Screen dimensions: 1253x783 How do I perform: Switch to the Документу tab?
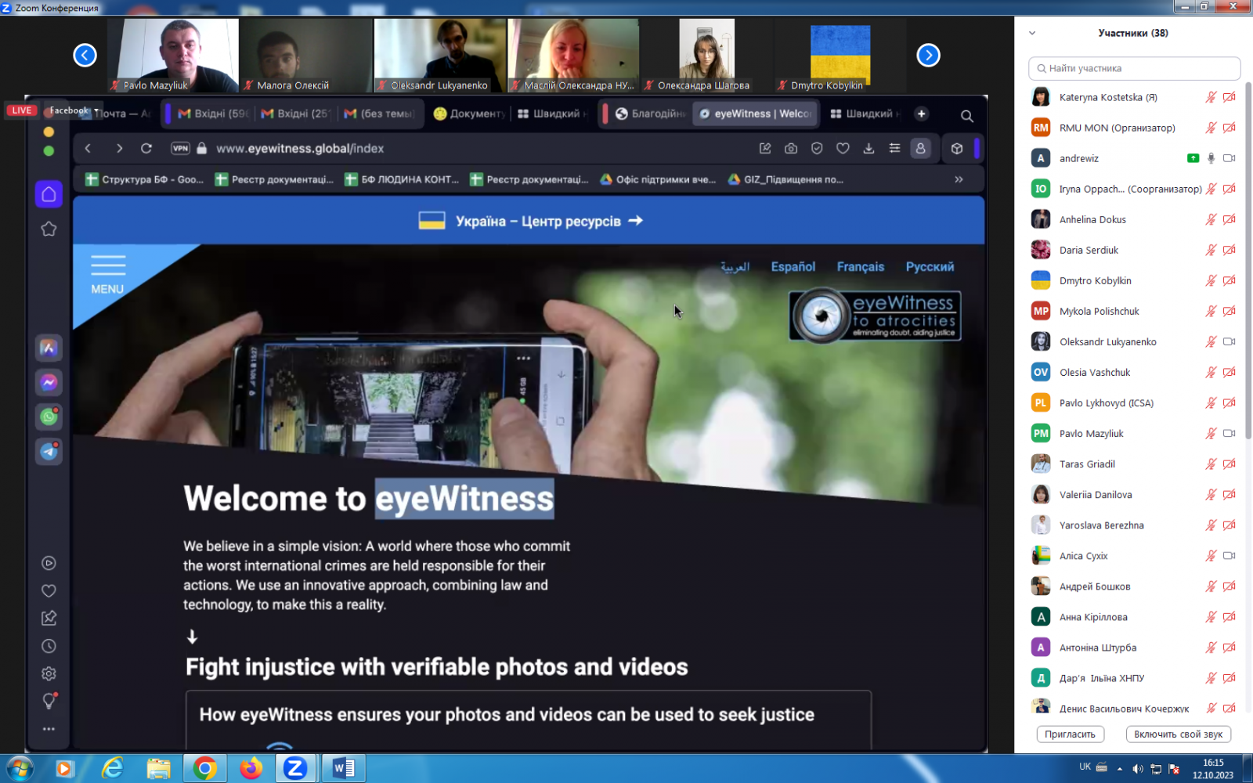click(x=468, y=114)
